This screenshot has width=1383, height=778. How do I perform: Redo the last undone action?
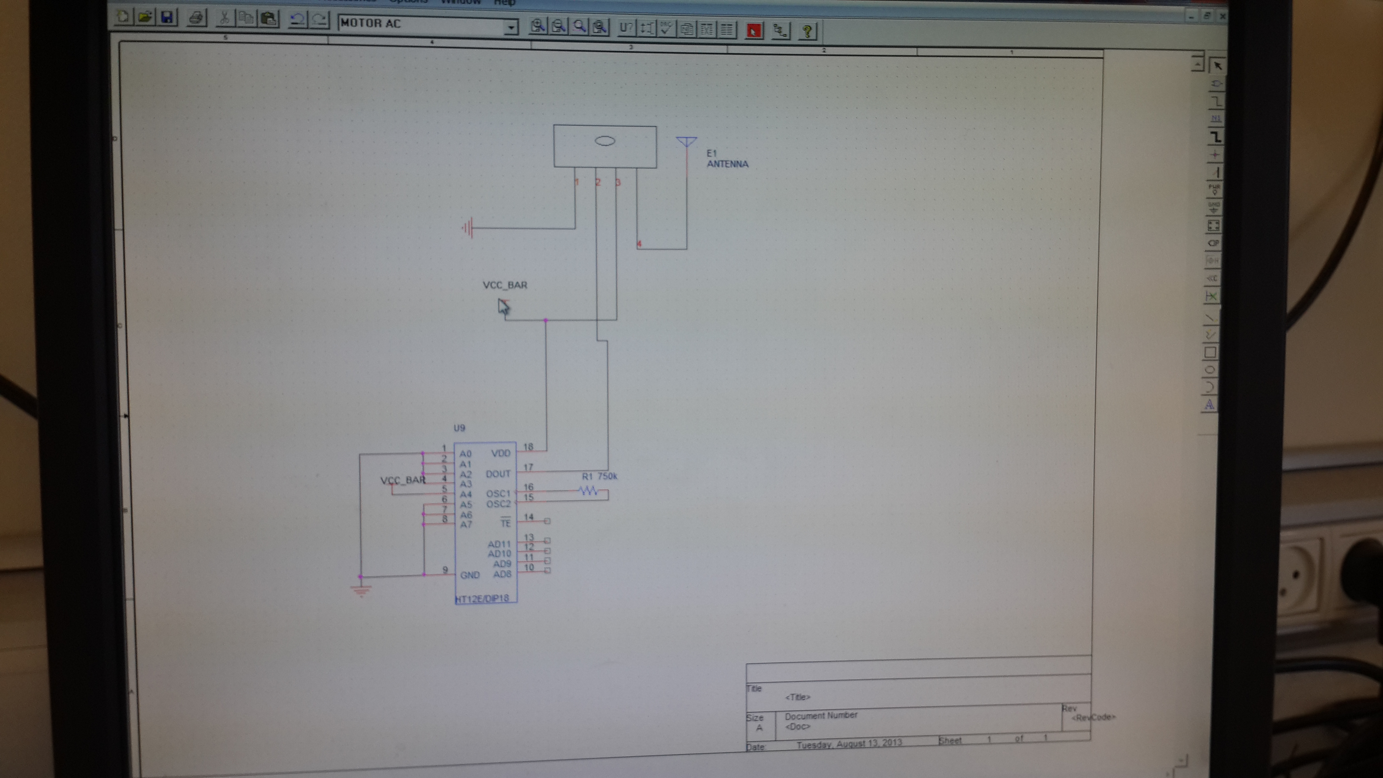(x=319, y=21)
